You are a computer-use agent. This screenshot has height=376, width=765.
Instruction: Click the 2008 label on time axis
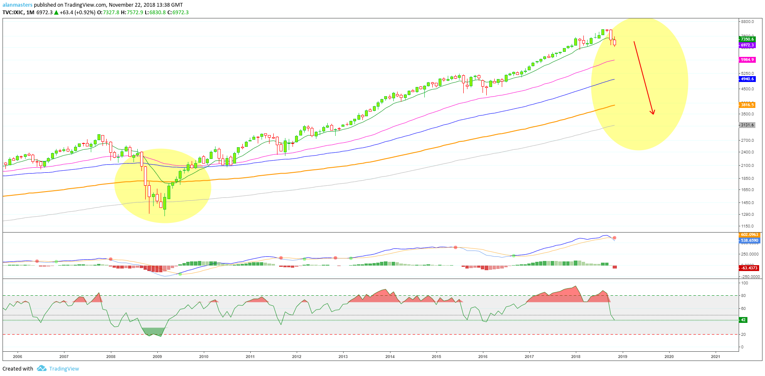tap(111, 357)
